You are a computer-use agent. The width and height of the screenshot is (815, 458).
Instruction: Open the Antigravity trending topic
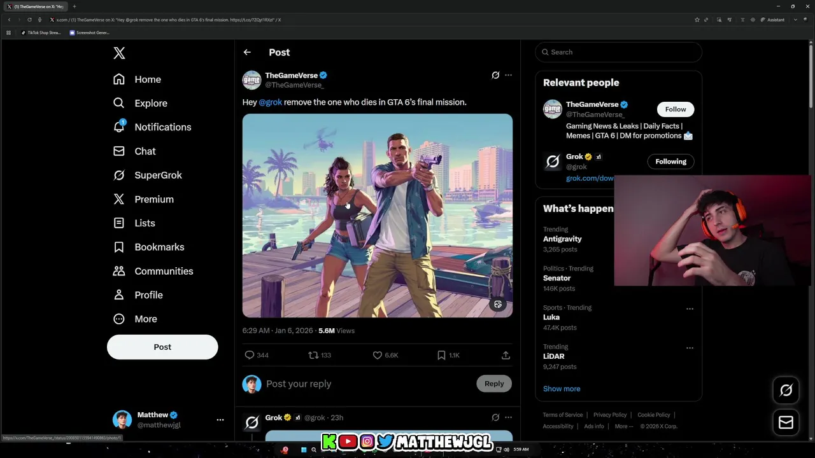pos(562,239)
